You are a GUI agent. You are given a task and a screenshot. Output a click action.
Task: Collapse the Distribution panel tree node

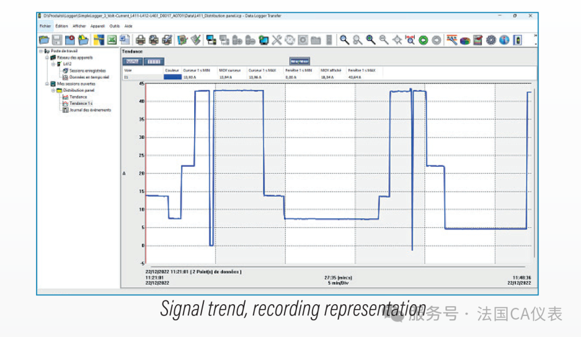pyautogui.click(x=53, y=90)
